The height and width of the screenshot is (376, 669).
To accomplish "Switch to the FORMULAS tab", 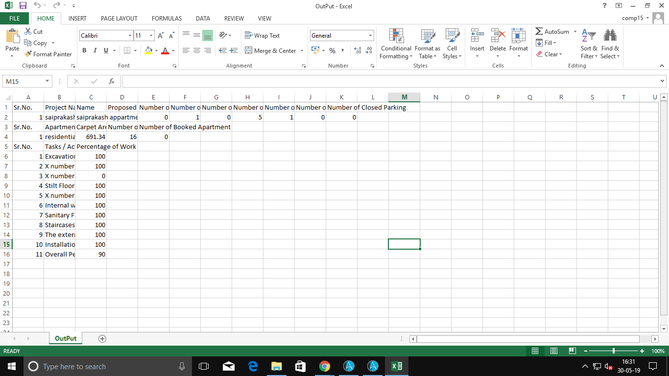I will [167, 19].
